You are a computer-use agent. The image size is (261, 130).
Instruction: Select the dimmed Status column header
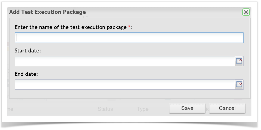tap(105, 109)
